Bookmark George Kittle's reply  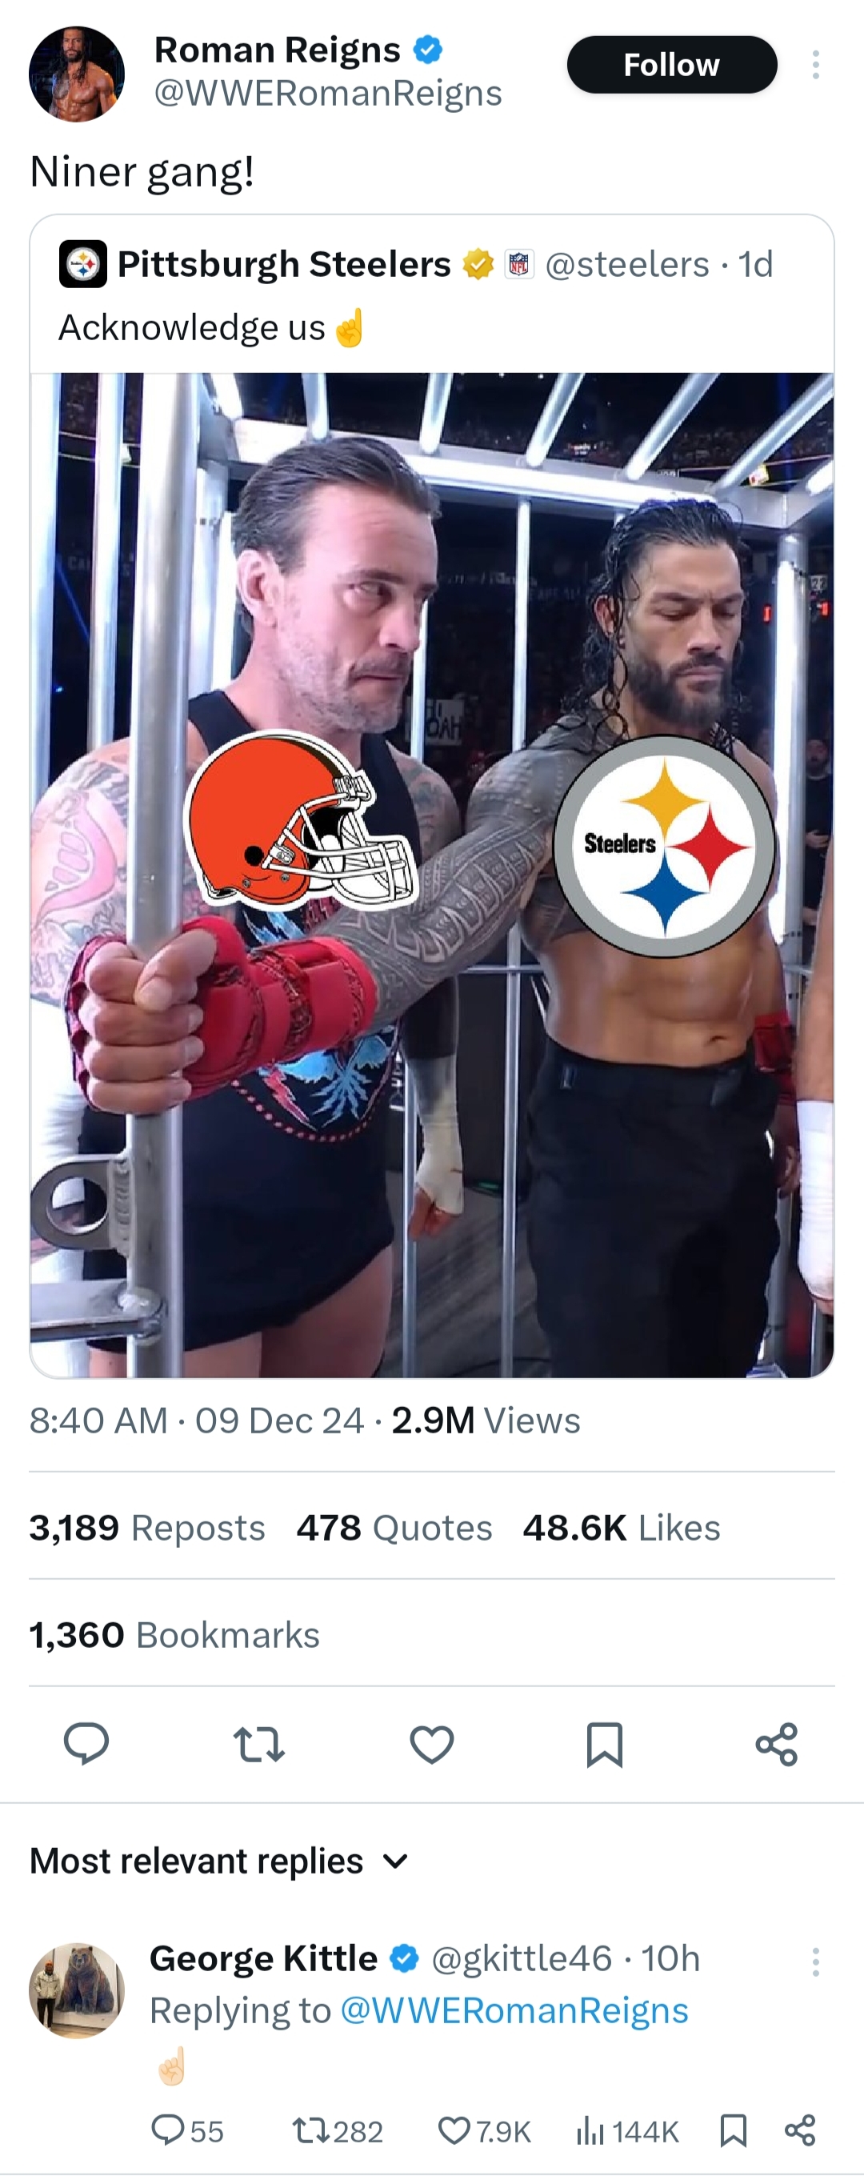[733, 2131]
